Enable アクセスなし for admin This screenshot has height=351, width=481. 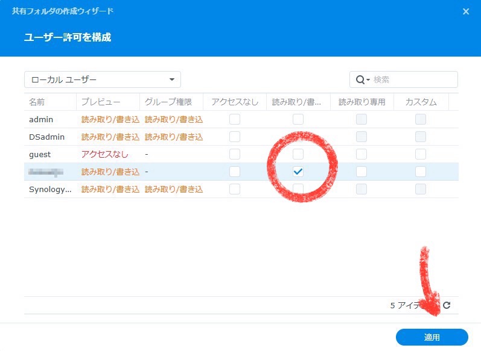pyautogui.click(x=235, y=119)
